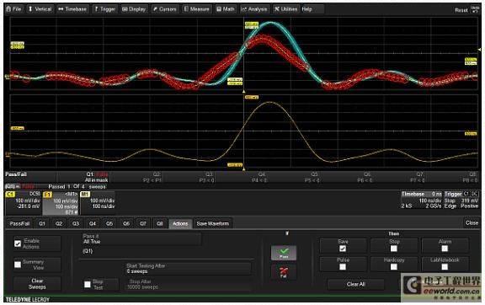Select the C1 channel descriptor box
Viewport: 485px width, 305px height.
tap(24, 203)
